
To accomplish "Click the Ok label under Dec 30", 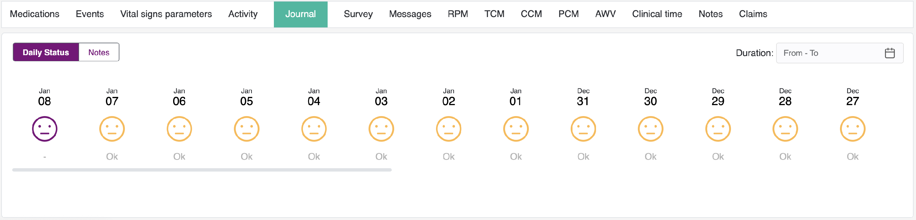I will [x=650, y=157].
